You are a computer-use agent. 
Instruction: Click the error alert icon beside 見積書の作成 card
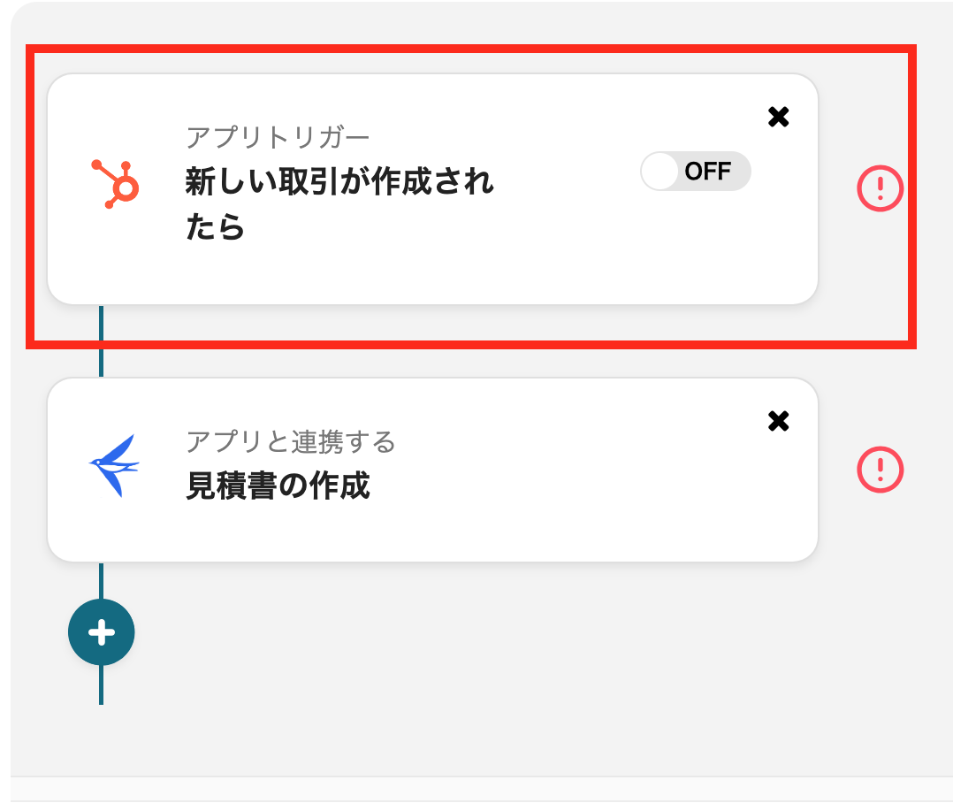[x=879, y=470]
